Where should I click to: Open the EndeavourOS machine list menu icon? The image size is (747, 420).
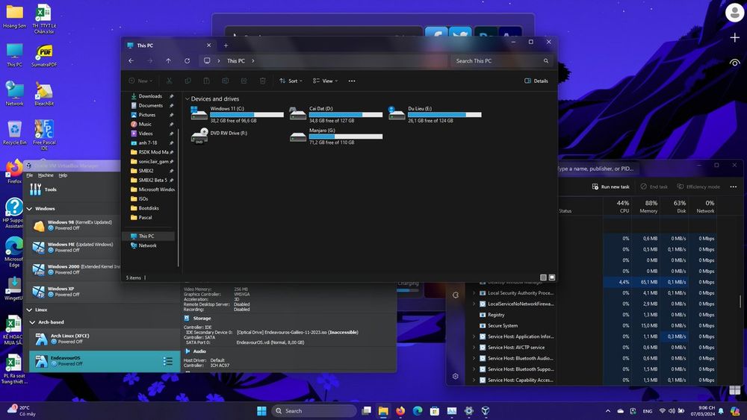pos(168,362)
